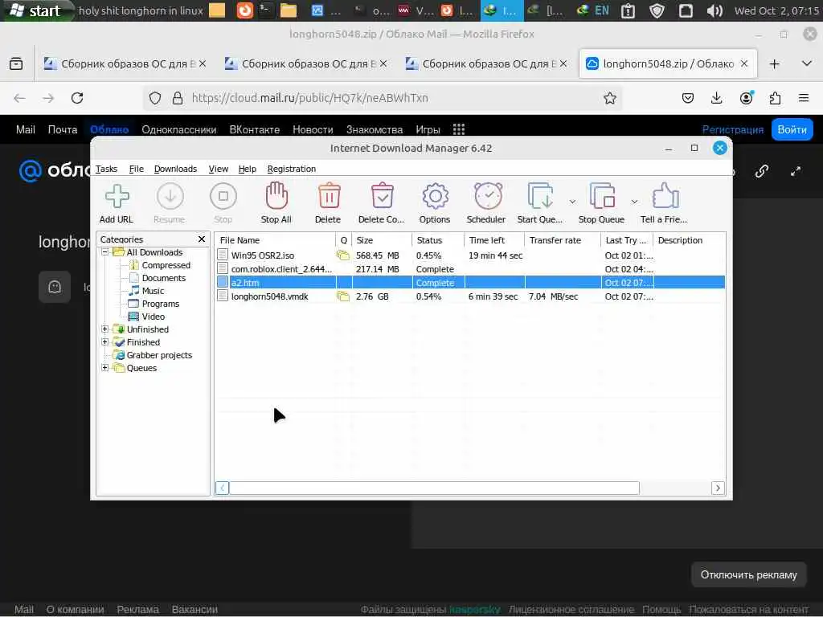Click scroll right arrow in list
This screenshot has height=617, width=823.
[718, 488]
